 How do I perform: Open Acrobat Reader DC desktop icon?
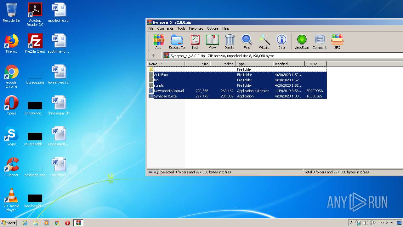click(35, 15)
